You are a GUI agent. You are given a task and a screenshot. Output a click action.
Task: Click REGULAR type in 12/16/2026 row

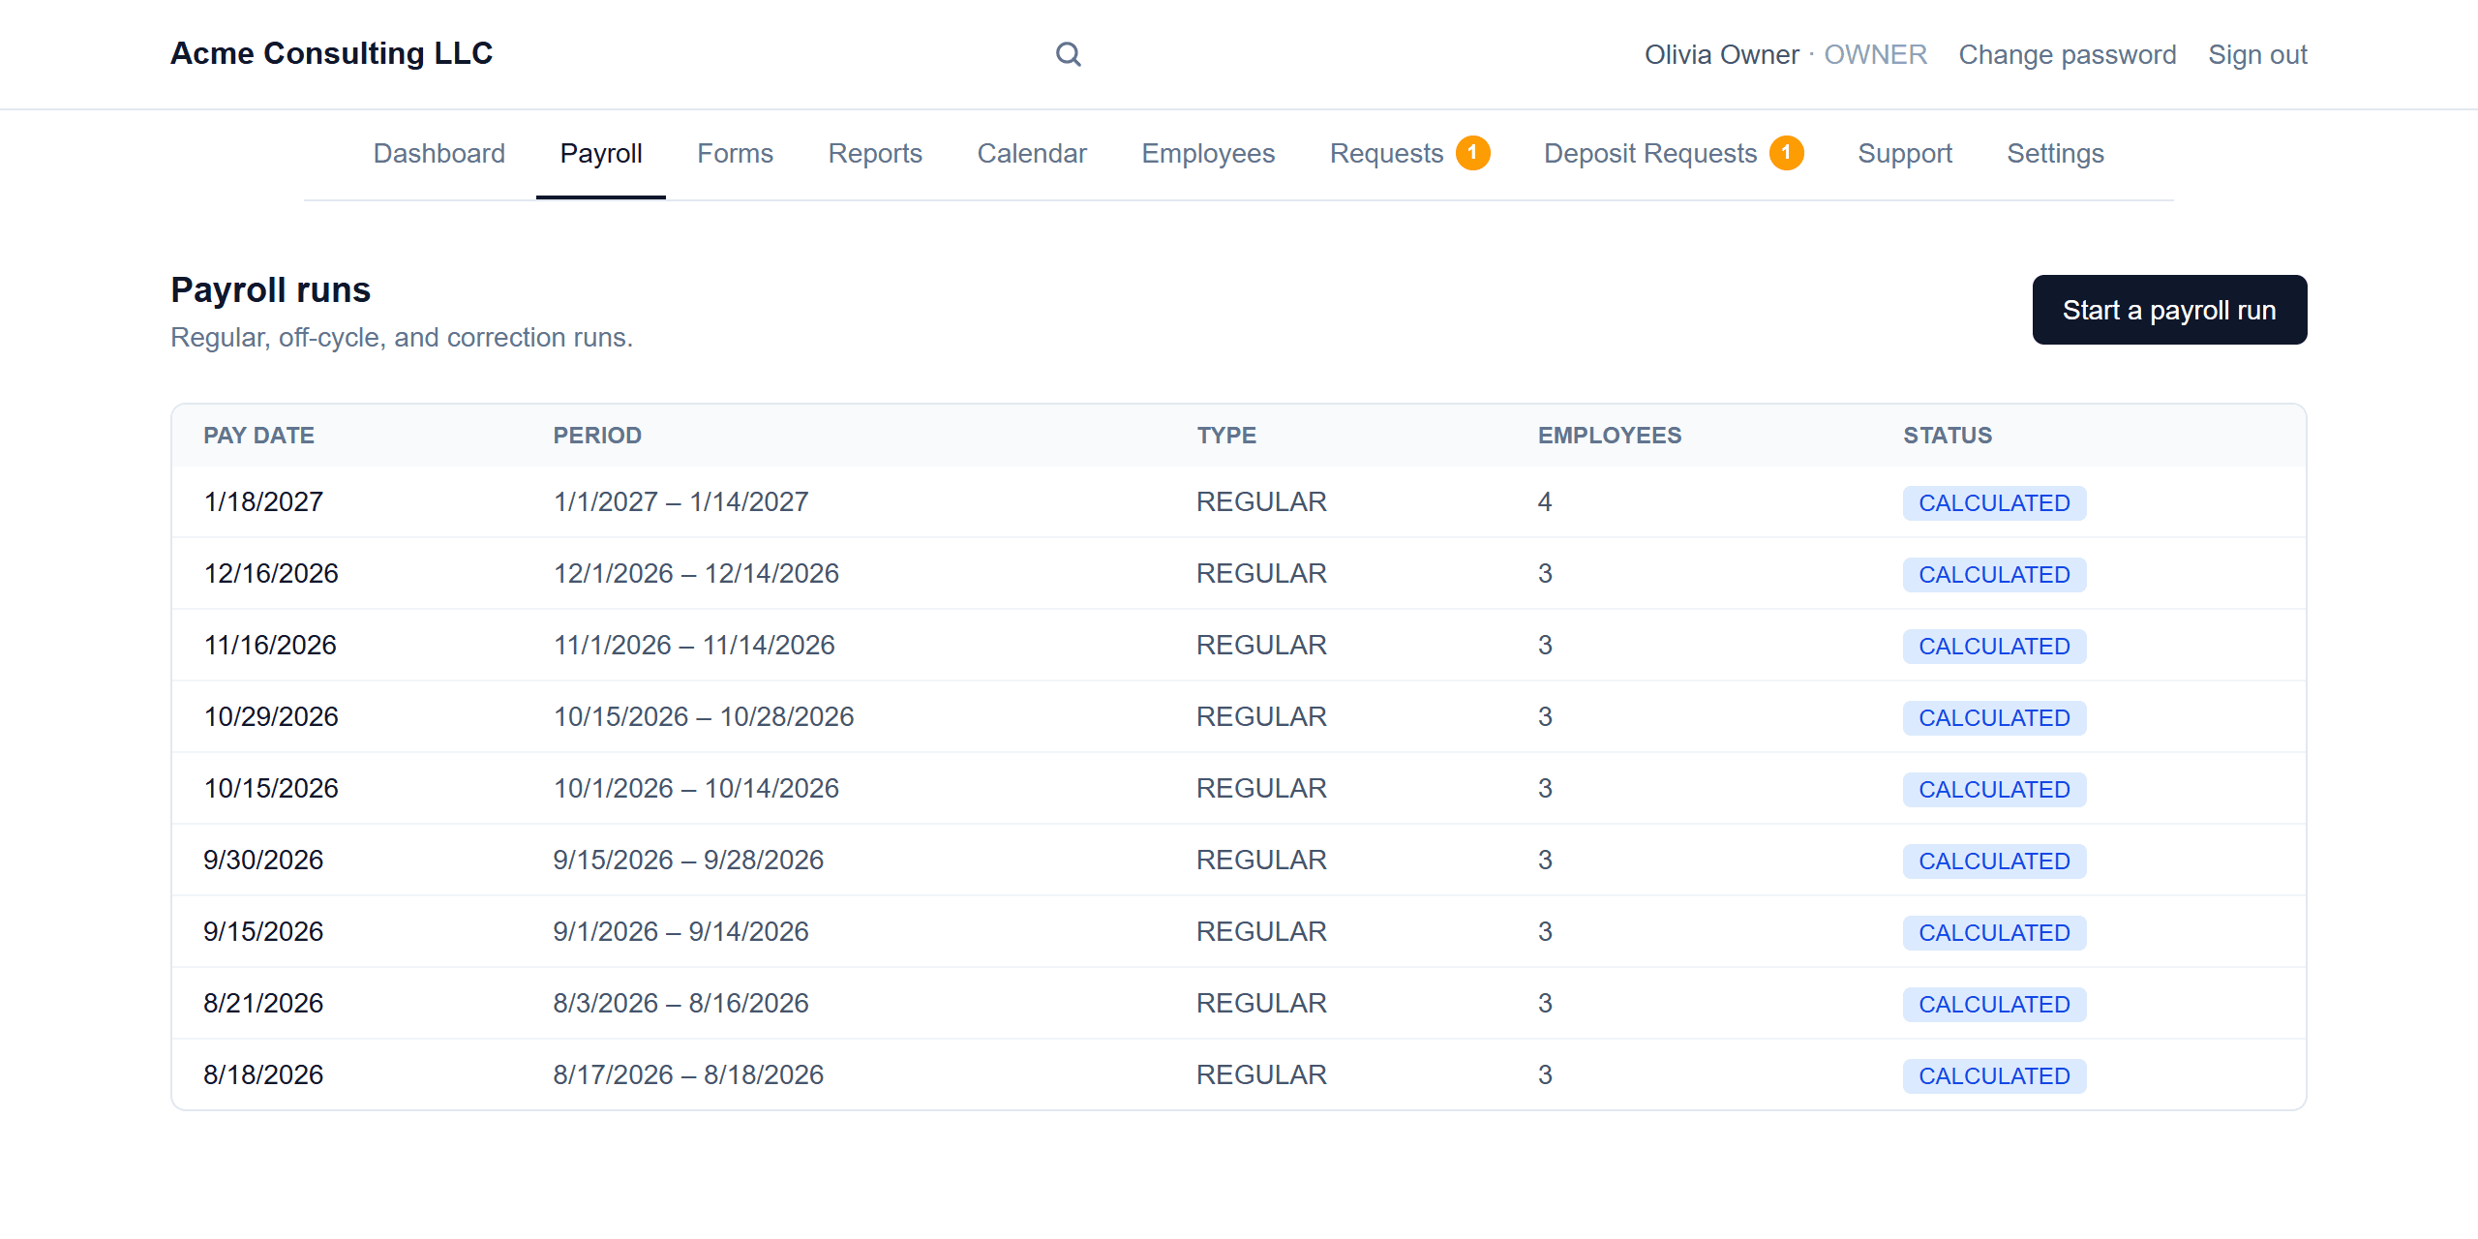[1261, 573]
